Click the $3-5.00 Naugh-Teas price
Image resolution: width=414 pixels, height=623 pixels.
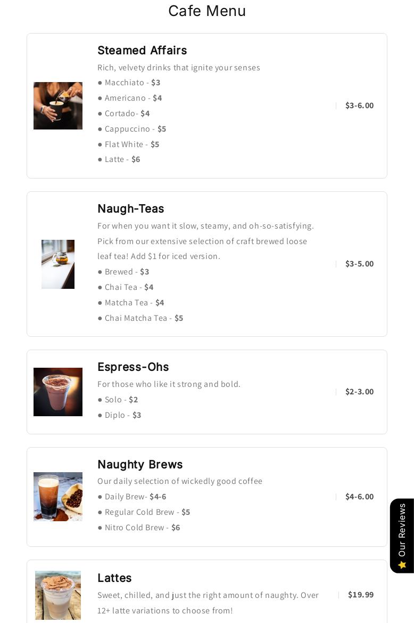coord(359,264)
